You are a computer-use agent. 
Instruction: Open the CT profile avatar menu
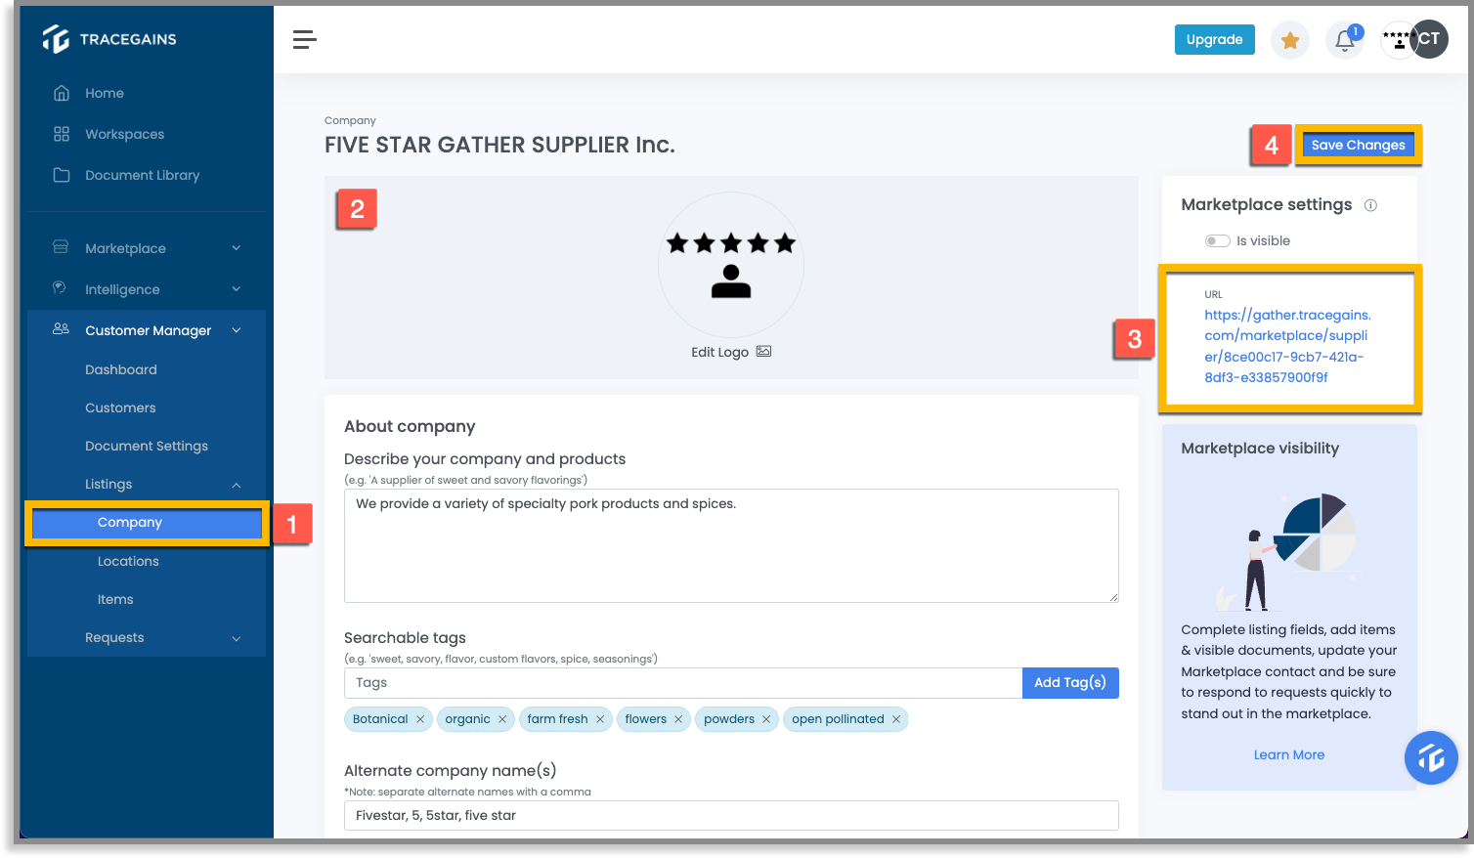(x=1427, y=39)
